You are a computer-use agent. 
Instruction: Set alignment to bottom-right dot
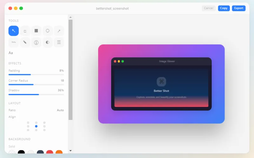[x=44, y=130]
